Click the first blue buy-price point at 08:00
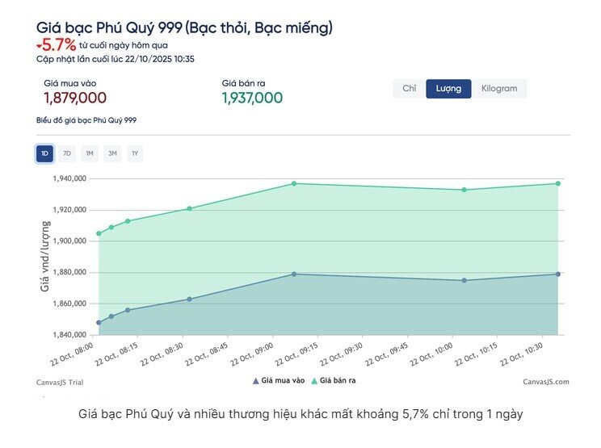The image size is (601, 448). pos(99,323)
